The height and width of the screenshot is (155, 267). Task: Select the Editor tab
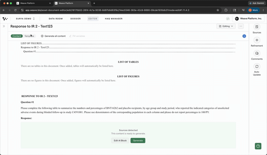pos(93,19)
